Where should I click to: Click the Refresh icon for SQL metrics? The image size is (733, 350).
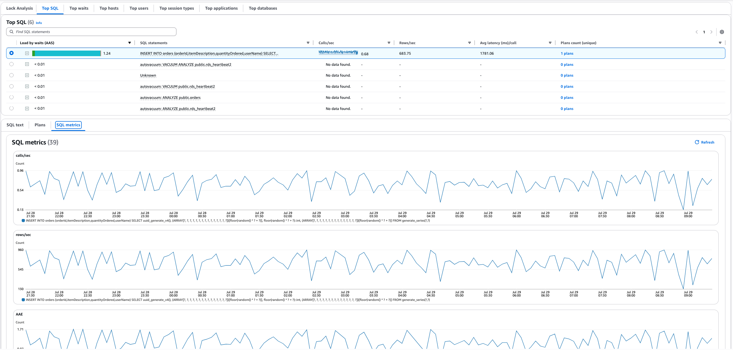[697, 142]
